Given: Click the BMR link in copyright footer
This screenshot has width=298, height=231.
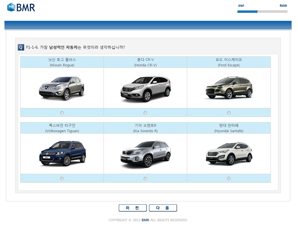Looking at the screenshot, I should tap(145, 220).
